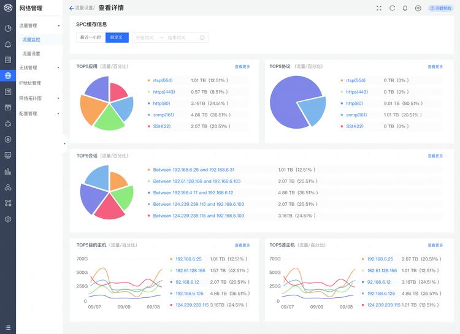460x334 pixels.
Task: Open the settings gear in left sidebar
Action: [x=8, y=219]
